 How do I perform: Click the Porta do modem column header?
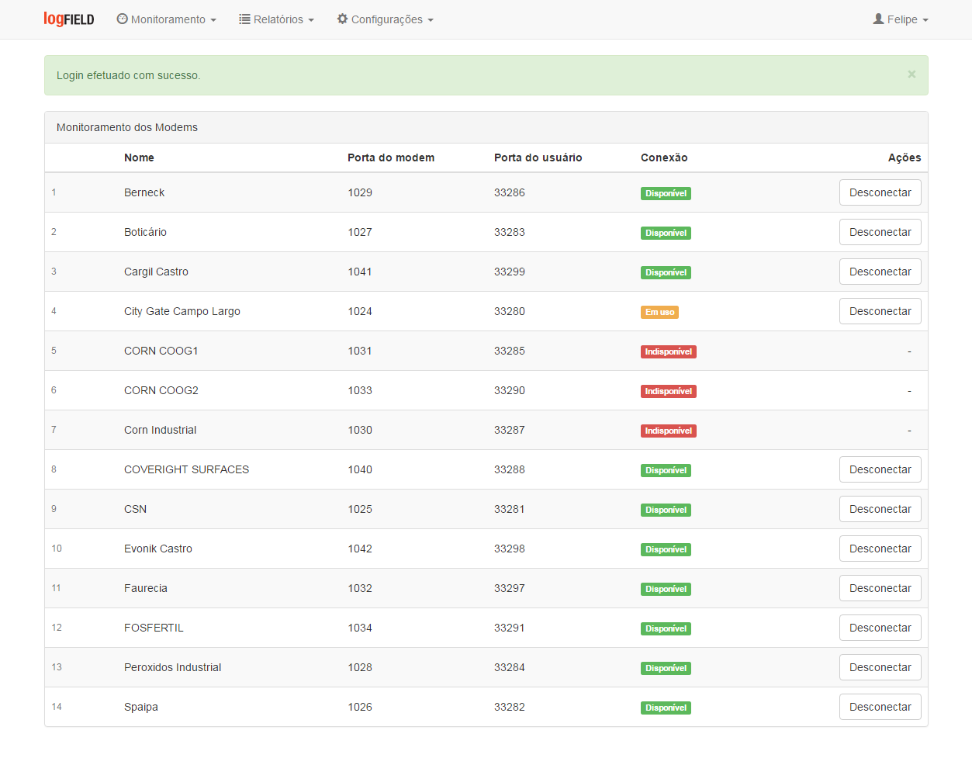(x=391, y=157)
